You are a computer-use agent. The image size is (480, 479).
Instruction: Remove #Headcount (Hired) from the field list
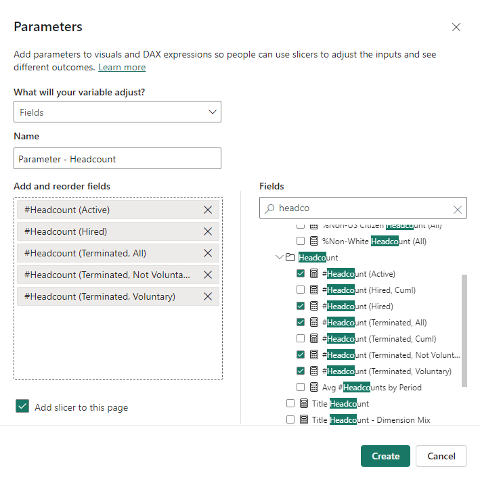(x=208, y=231)
